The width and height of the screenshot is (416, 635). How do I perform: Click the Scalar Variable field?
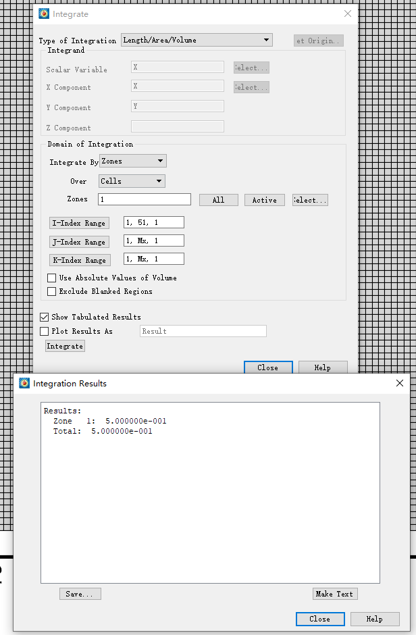tap(177, 68)
